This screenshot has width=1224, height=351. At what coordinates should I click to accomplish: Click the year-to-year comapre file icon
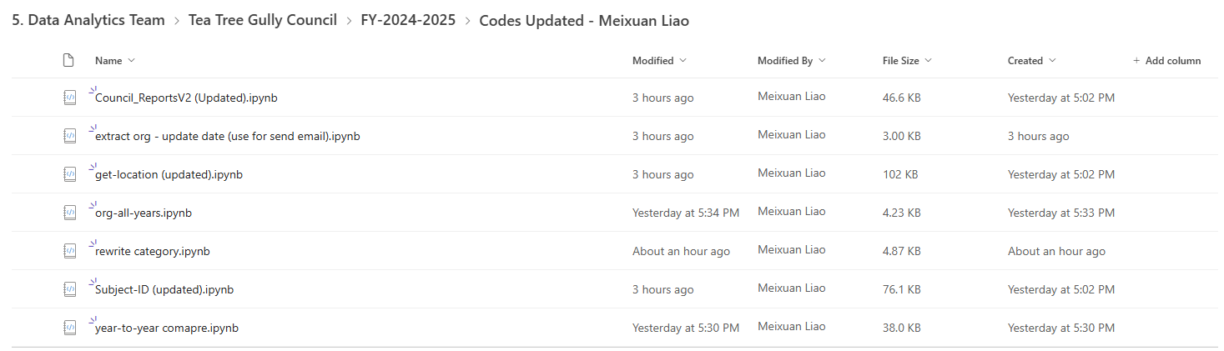70,328
